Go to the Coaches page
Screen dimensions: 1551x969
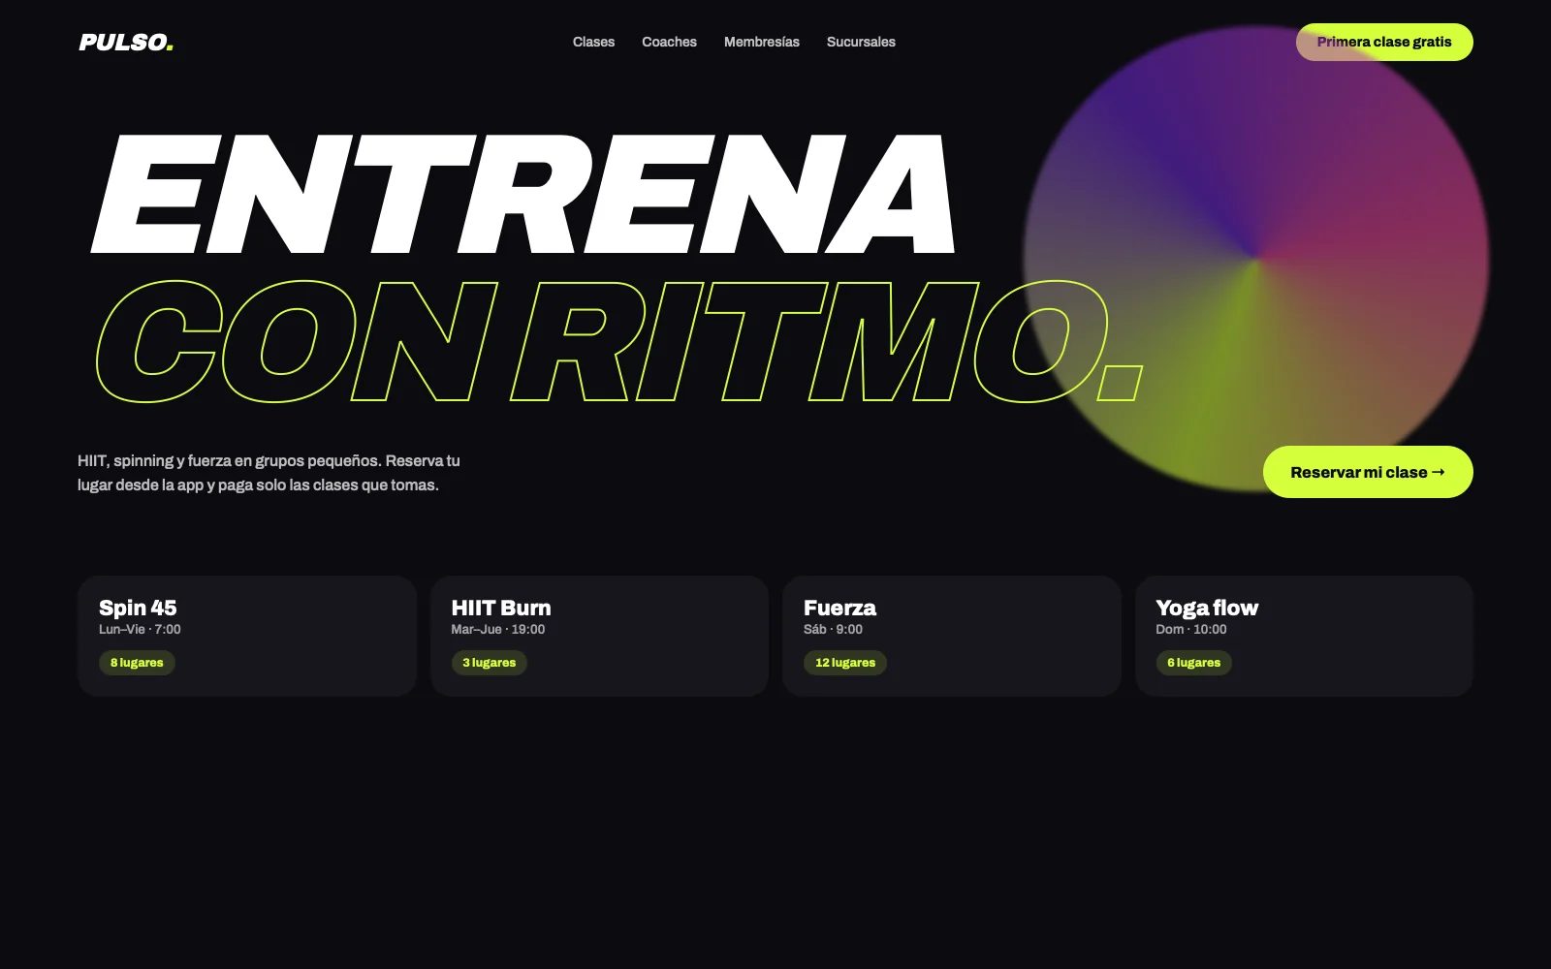pyautogui.click(x=669, y=42)
